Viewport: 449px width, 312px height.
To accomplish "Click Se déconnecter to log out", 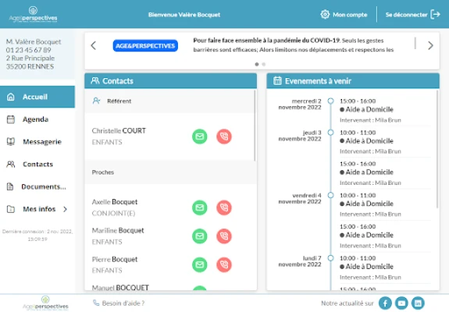I will (x=412, y=14).
